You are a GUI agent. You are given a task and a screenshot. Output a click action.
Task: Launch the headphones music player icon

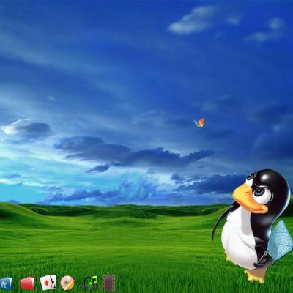90,283
